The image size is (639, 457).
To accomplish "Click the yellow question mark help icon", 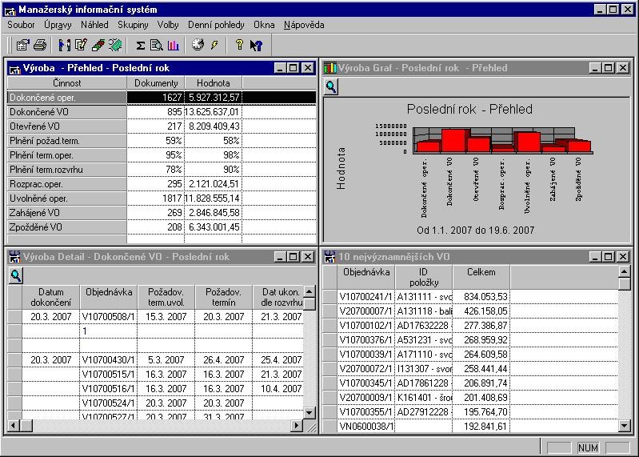I will (239, 45).
